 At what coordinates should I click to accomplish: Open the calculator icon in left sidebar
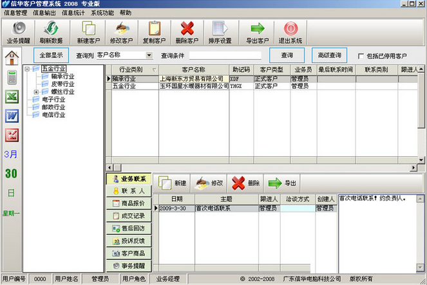(x=12, y=78)
